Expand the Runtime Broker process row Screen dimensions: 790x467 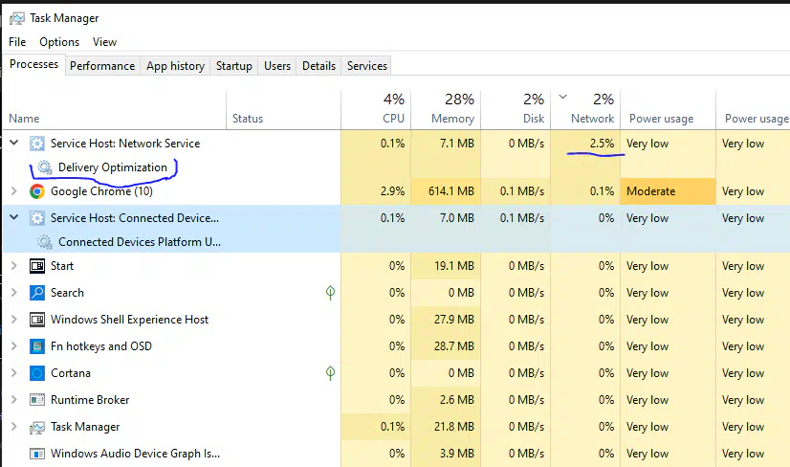tap(13, 400)
